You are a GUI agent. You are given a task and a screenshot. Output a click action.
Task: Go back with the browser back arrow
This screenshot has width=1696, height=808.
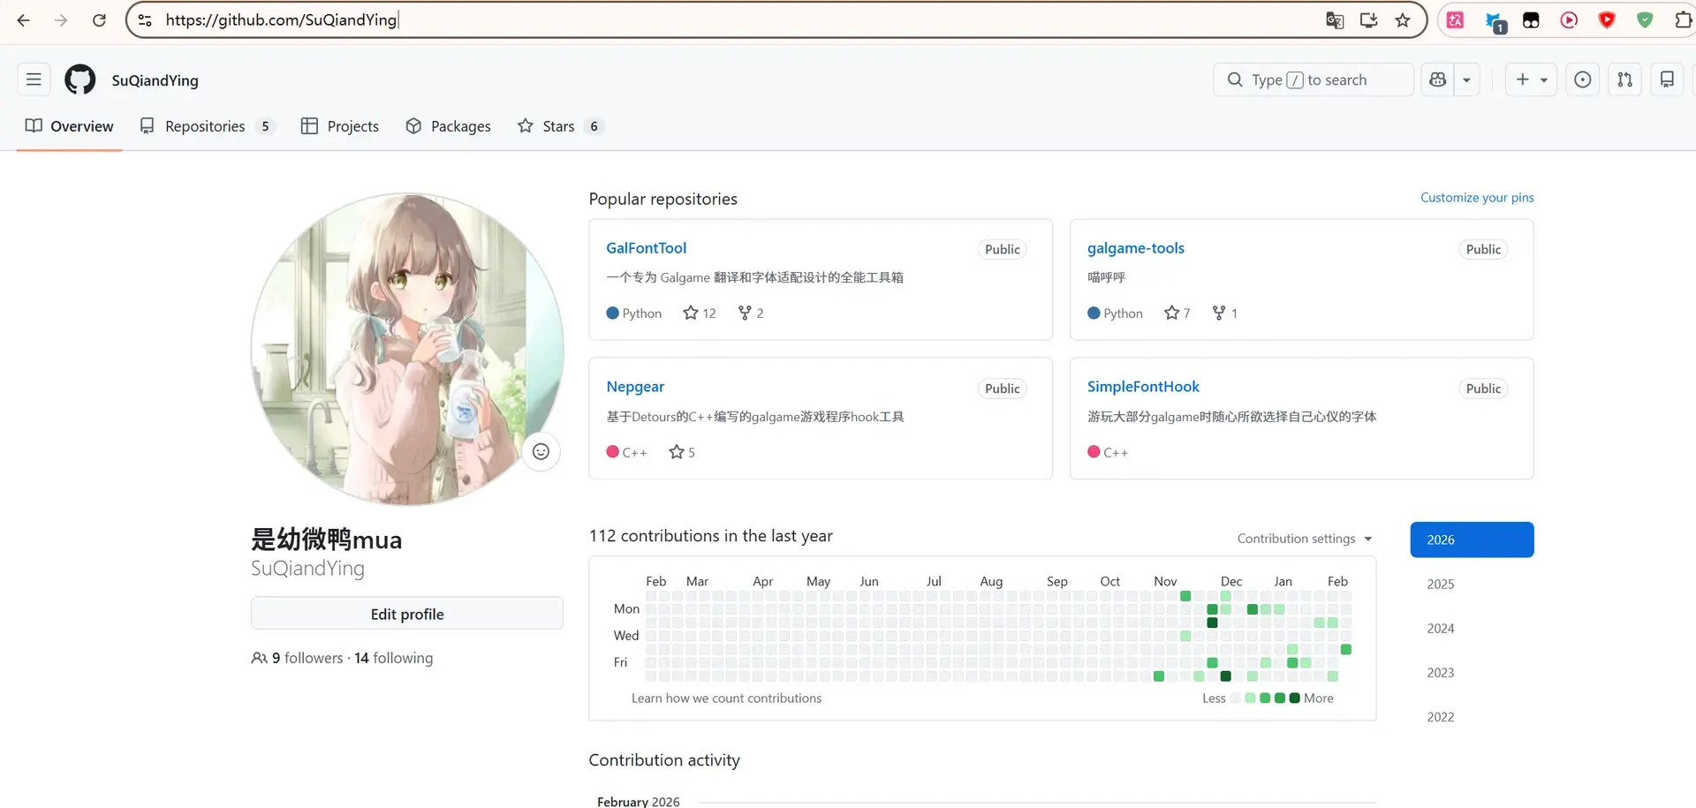point(24,20)
